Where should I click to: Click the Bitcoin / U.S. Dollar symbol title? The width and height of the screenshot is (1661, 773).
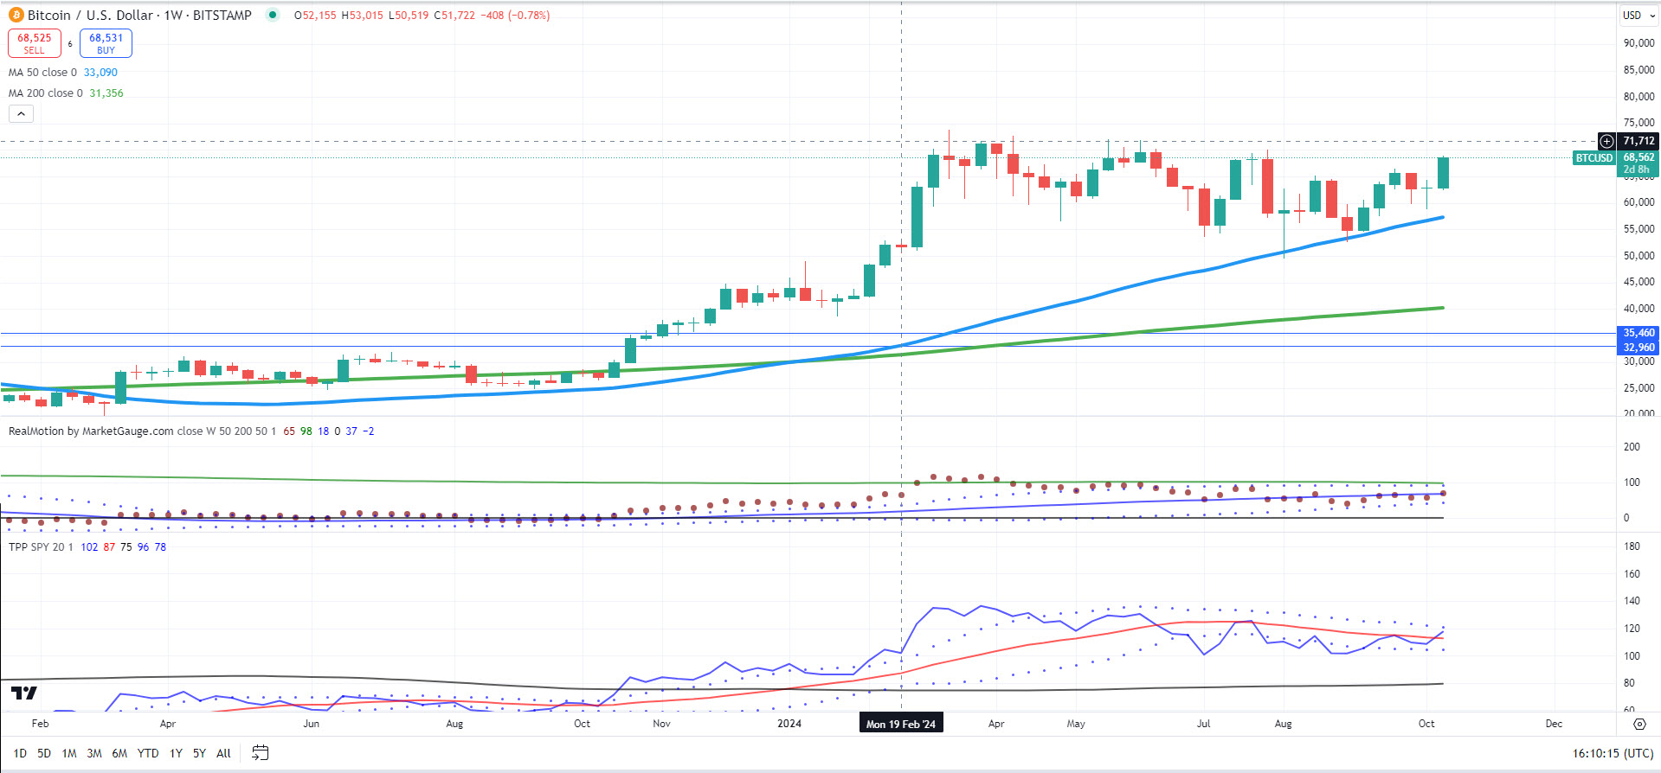[91, 15]
